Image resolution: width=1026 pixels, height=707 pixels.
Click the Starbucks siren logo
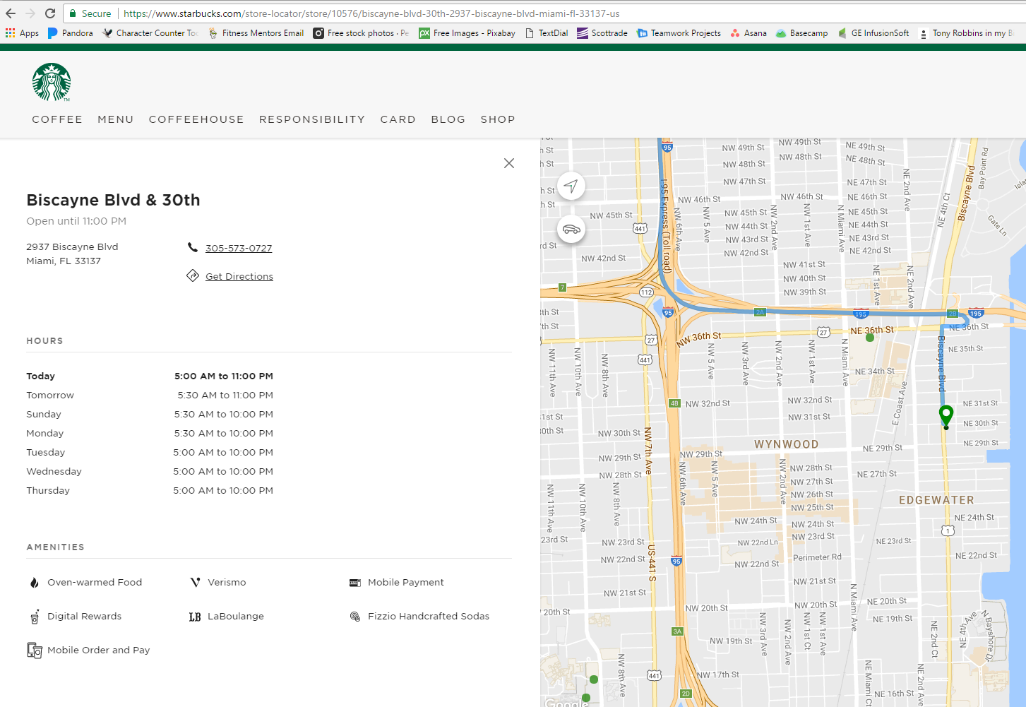point(52,82)
